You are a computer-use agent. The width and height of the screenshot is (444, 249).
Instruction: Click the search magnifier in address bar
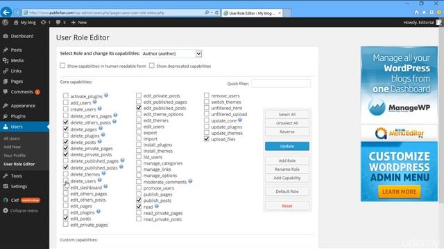pyautogui.click(x=207, y=12)
